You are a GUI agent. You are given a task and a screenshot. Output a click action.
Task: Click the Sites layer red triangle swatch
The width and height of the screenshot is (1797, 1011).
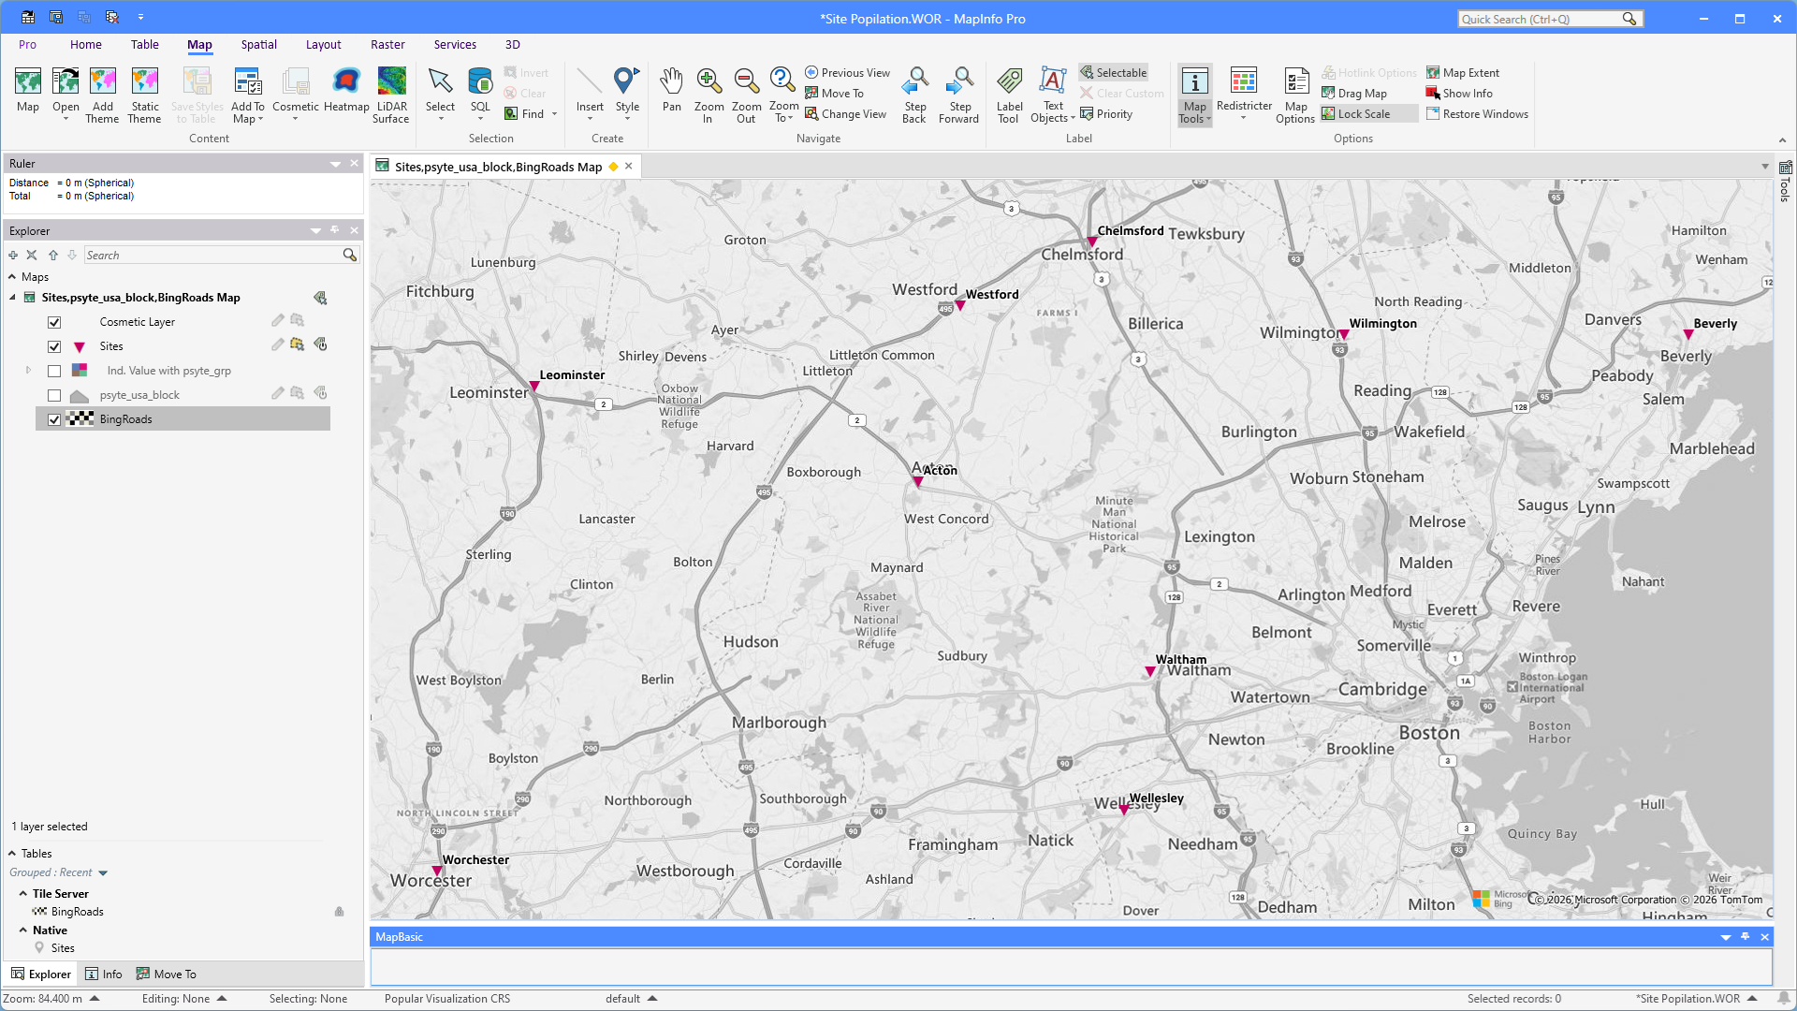click(x=80, y=347)
